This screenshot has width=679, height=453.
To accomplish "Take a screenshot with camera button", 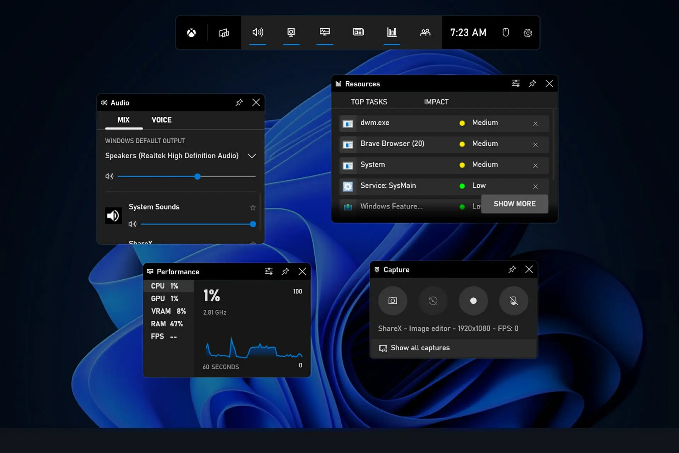I will pyautogui.click(x=393, y=301).
